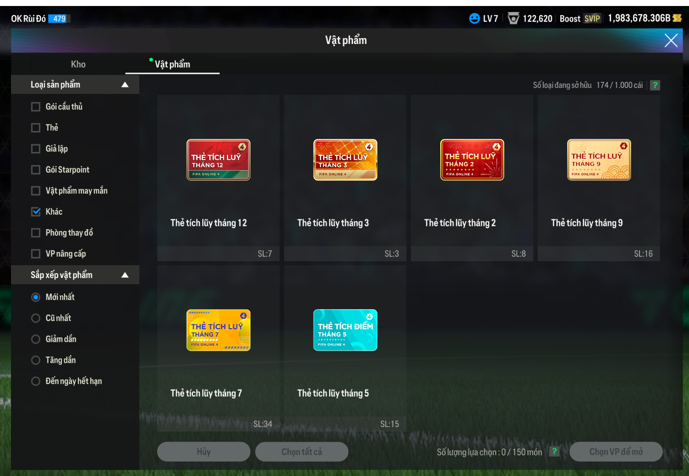Click the gold currency icon in top bar

(x=677, y=18)
